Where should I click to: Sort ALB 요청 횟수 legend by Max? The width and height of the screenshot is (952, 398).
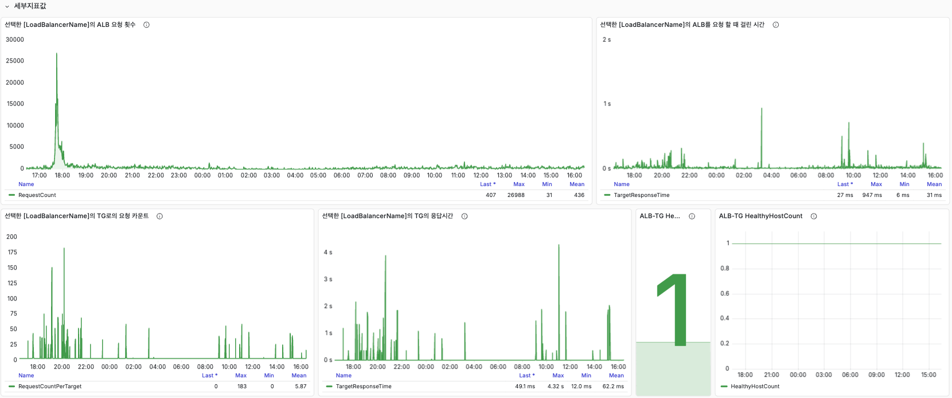518,184
